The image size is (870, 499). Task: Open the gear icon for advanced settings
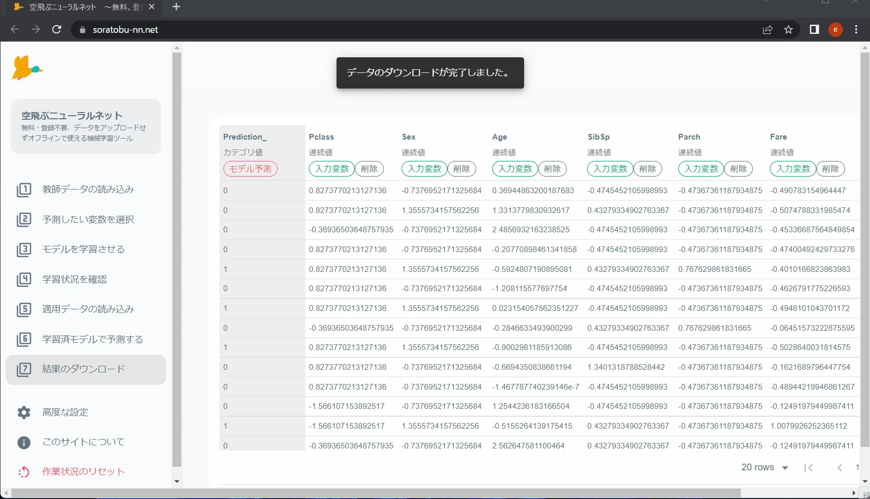click(24, 413)
